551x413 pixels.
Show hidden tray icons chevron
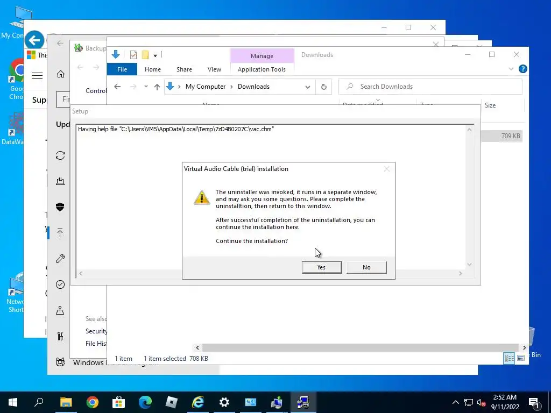click(x=455, y=402)
